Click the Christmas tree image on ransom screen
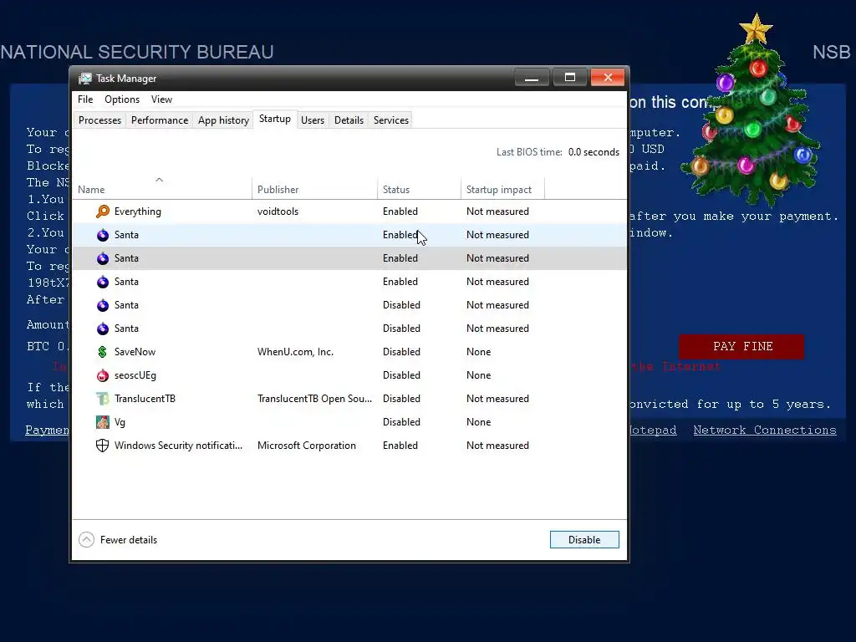 click(x=751, y=110)
